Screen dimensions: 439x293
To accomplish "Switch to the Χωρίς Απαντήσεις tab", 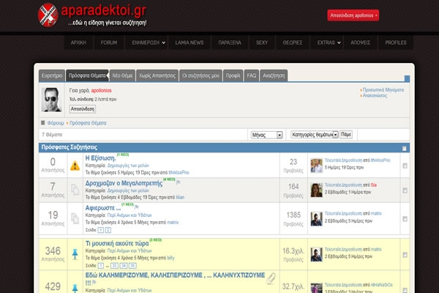I will click(157, 75).
